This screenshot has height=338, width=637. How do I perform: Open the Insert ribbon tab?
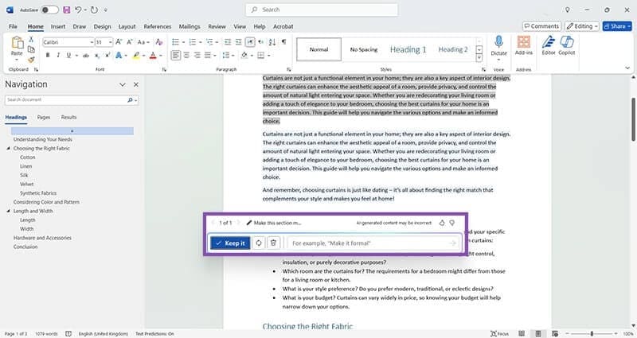point(57,26)
